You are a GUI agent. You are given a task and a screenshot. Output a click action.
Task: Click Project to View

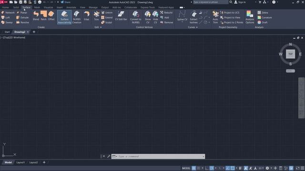(x=230, y=18)
